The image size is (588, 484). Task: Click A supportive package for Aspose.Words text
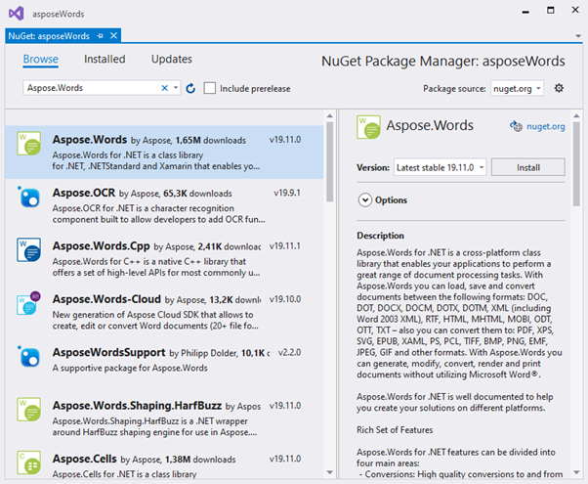pyautogui.click(x=130, y=368)
